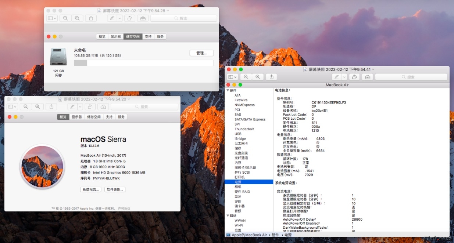Viewport: 454px width, 243px height.
Task: Rotate the 9.54.41 screenshot image
Action: coord(354,77)
